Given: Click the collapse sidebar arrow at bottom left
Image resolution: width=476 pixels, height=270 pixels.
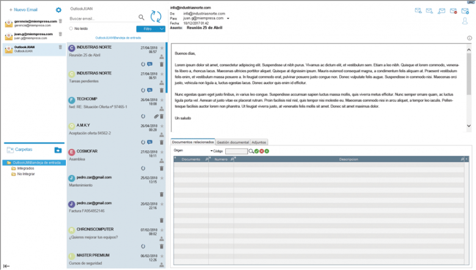Looking at the screenshot, I should coord(6,266).
